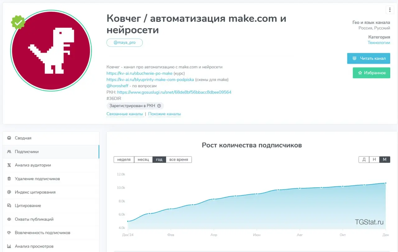Viewport: 398px width, 252px height.
Task: Click the bar-chart icon left of 'Анализ просмотров'
Action: coord(9,246)
